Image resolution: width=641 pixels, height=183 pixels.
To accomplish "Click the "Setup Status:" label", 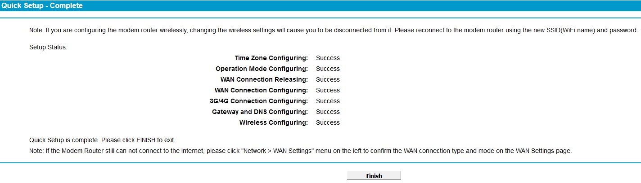I will pos(48,47).
